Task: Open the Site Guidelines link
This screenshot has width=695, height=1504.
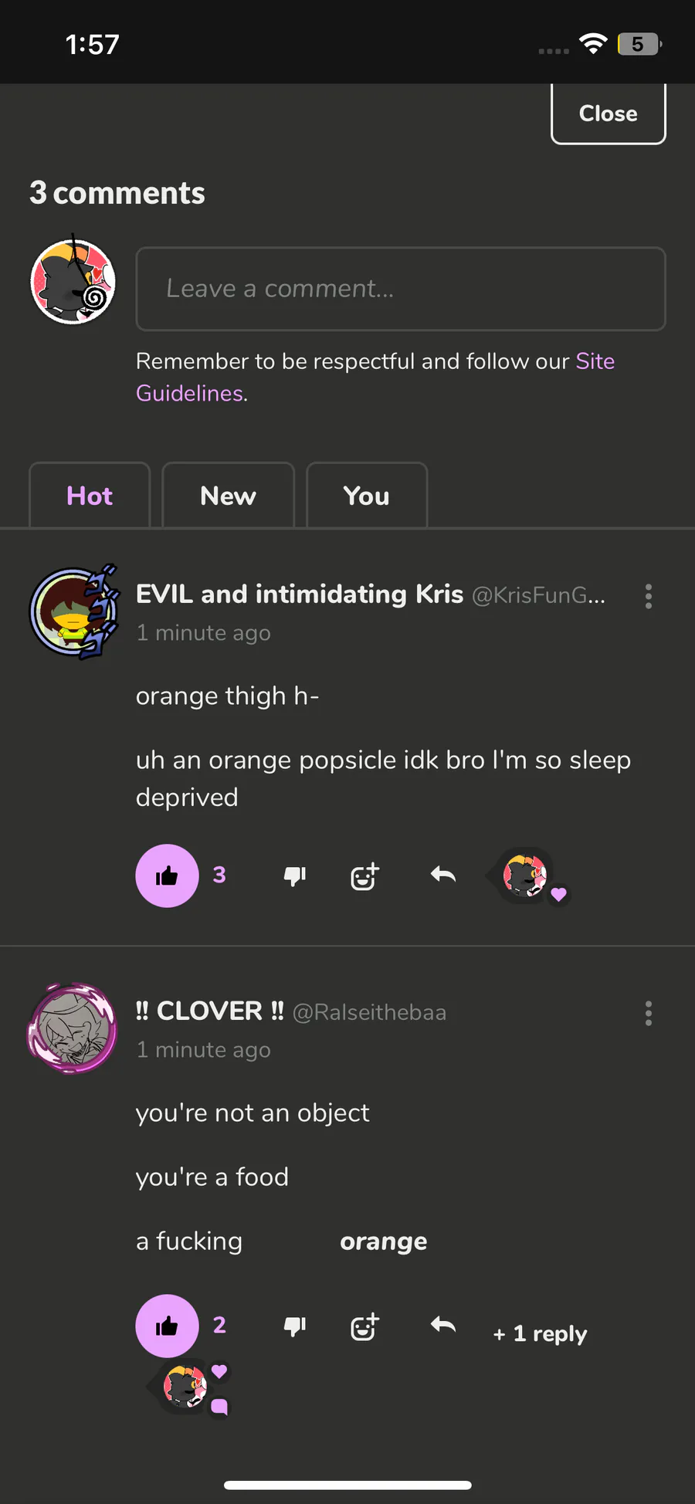Action: (x=595, y=361)
